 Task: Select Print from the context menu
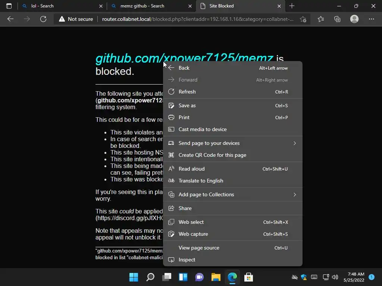233,117
